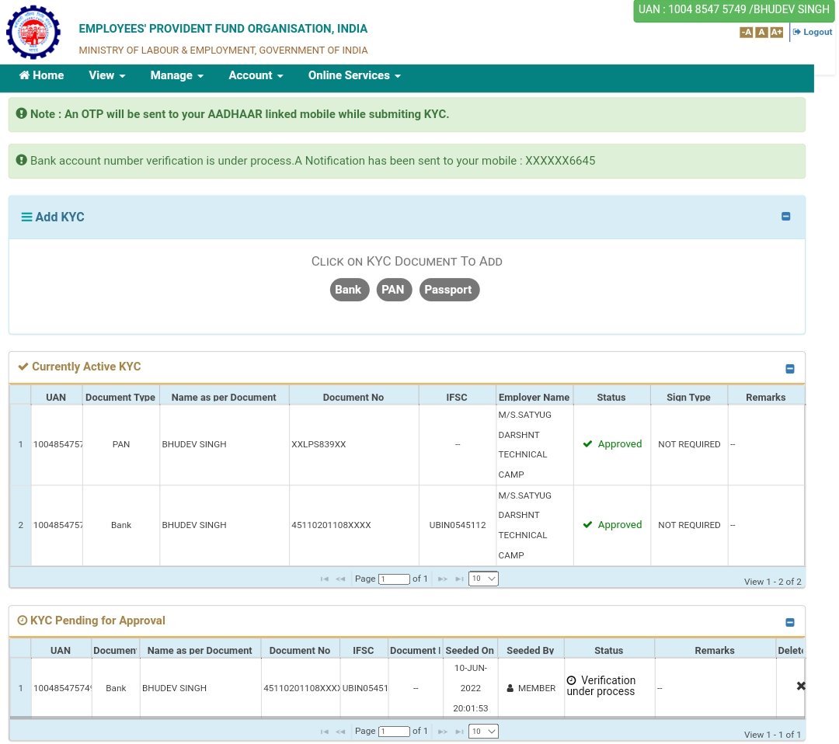
Task: Reset font size with middle A button
Action: tap(761, 32)
